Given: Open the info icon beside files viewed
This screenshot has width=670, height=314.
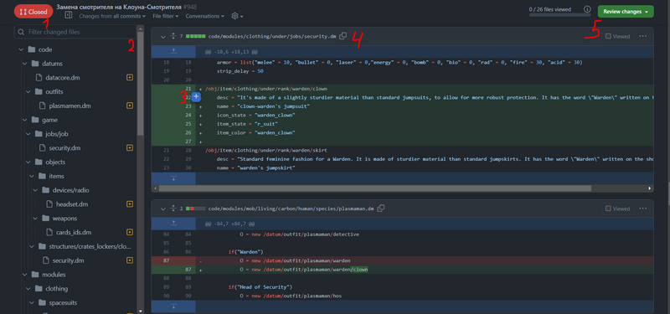Looking at the screenshot, I should click(x=588, y=9).
